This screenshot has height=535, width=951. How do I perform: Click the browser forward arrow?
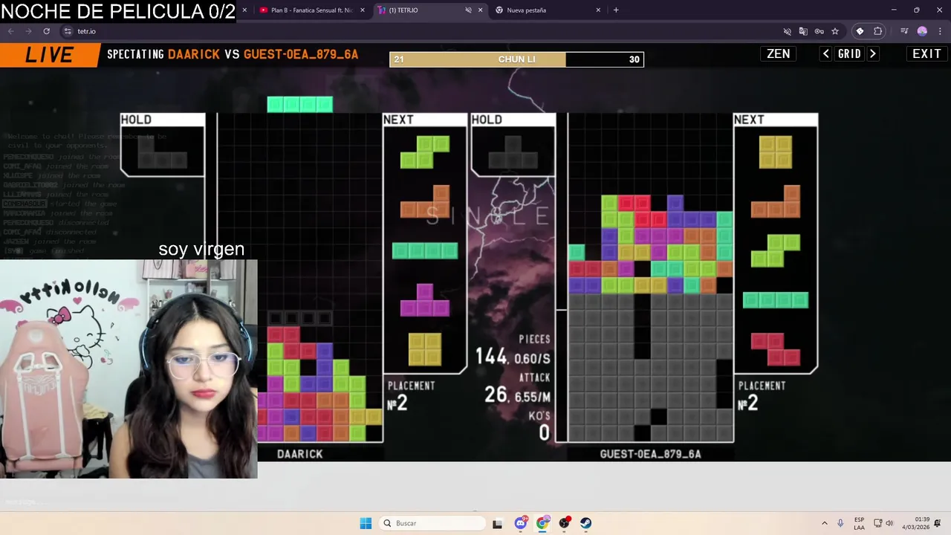28,31
